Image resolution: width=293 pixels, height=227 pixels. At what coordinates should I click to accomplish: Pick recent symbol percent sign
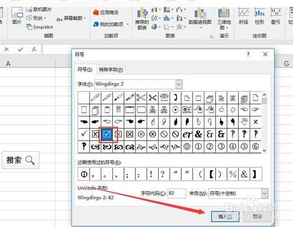click(x=233, y=174)
